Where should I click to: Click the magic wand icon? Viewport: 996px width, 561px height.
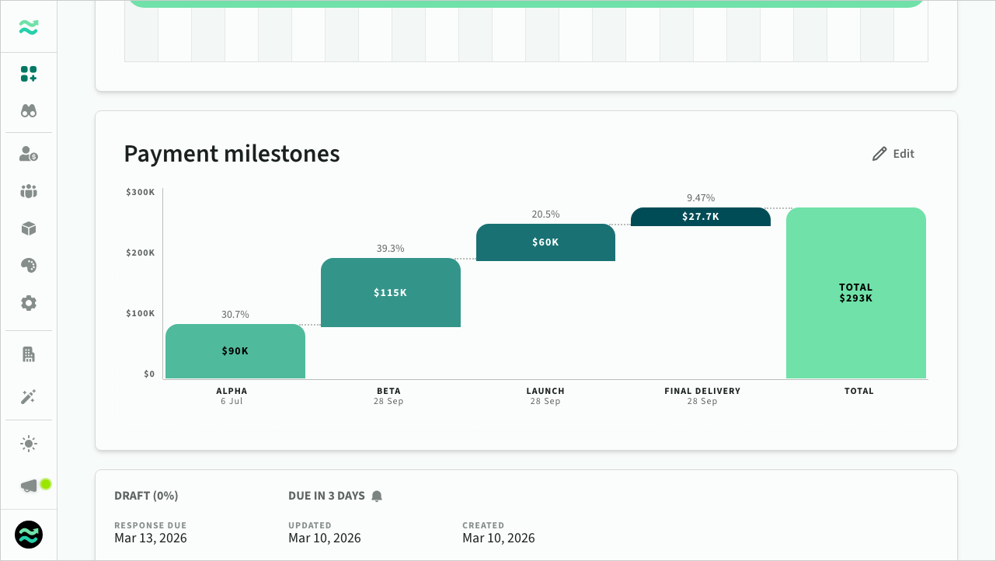click(x=29, y=397)
